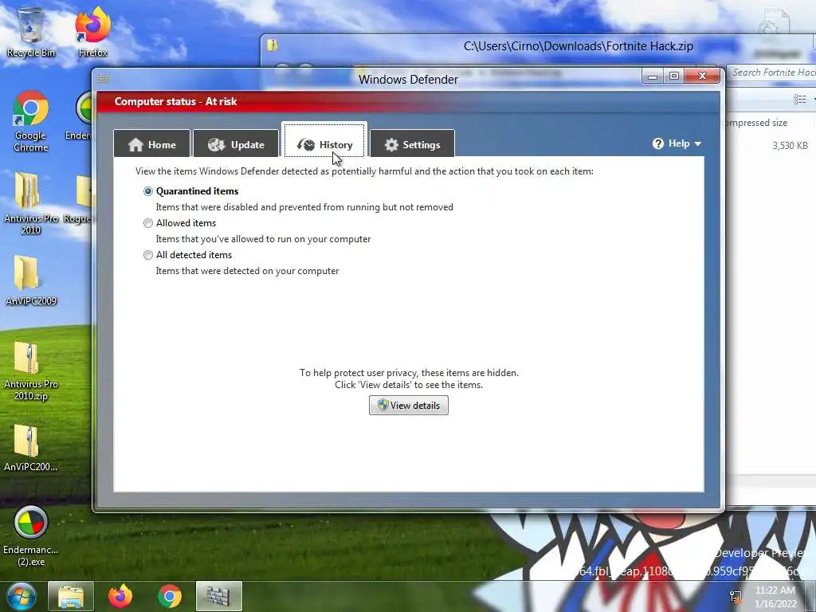Viewport: 816px width, 612px height.
Task: Click the Windows Start orb
Action: coord(21,596)
